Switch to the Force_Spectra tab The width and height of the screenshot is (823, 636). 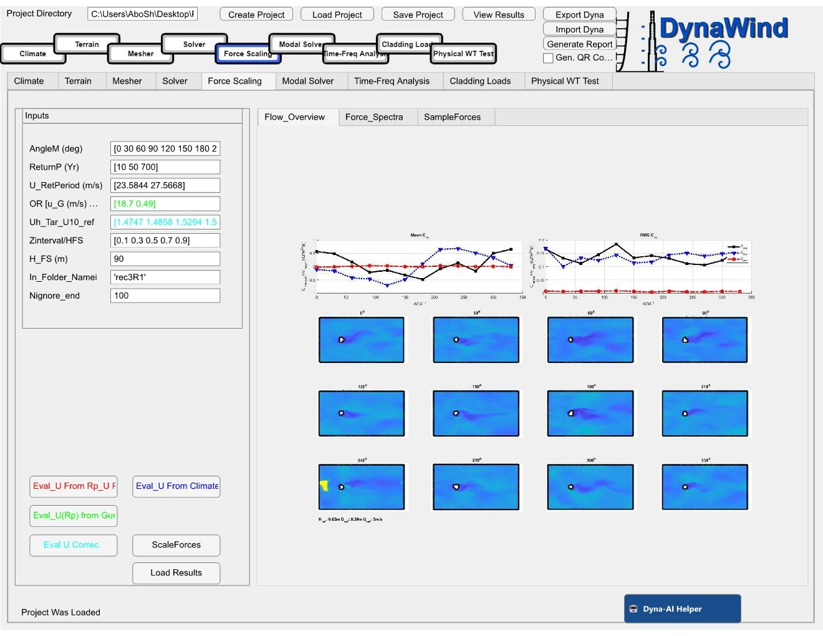tap(374, 117)
